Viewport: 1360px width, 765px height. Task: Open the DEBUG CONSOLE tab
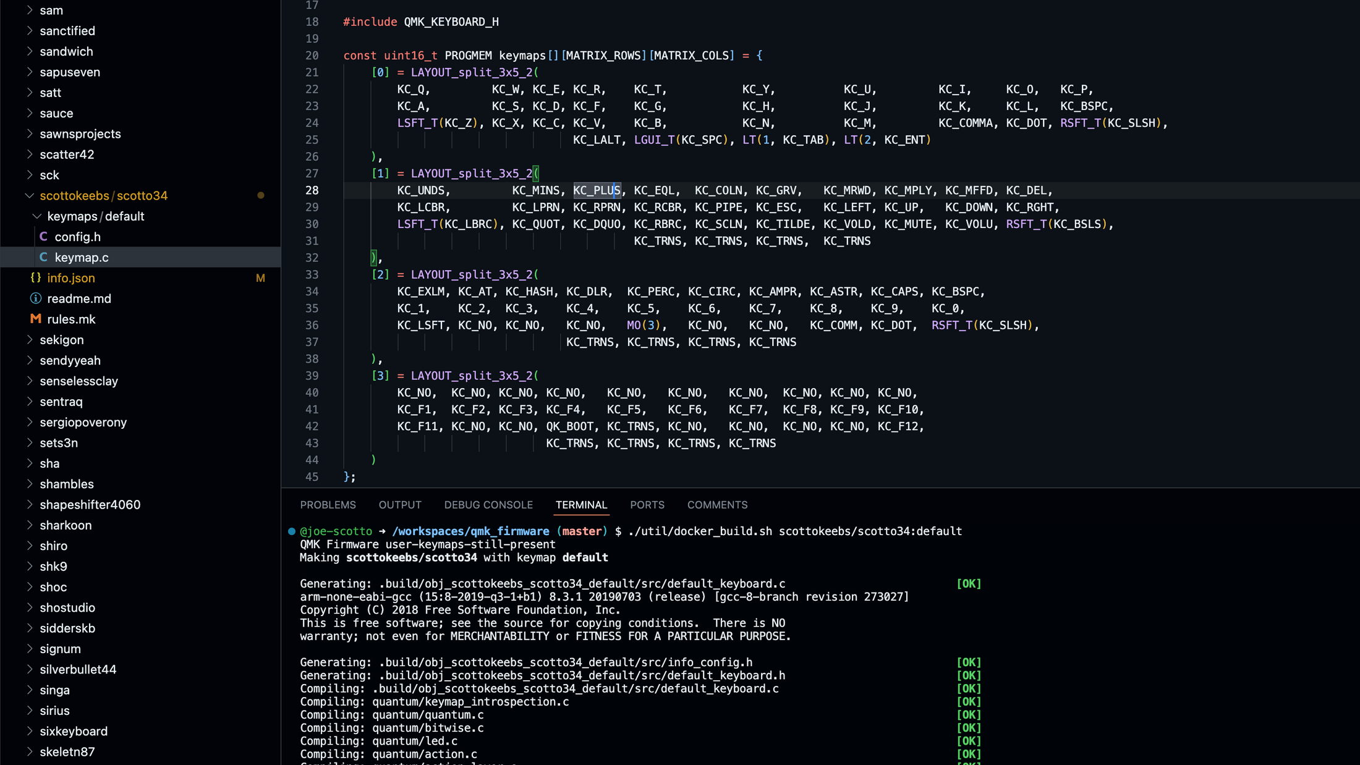pos(488,505)
